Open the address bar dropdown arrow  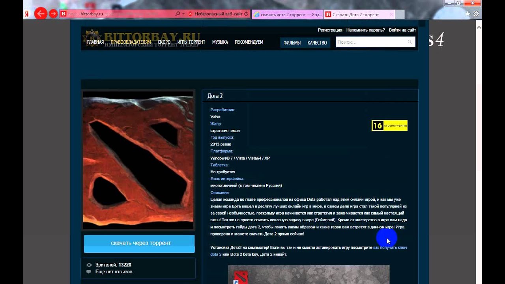(x=183, y=14)
